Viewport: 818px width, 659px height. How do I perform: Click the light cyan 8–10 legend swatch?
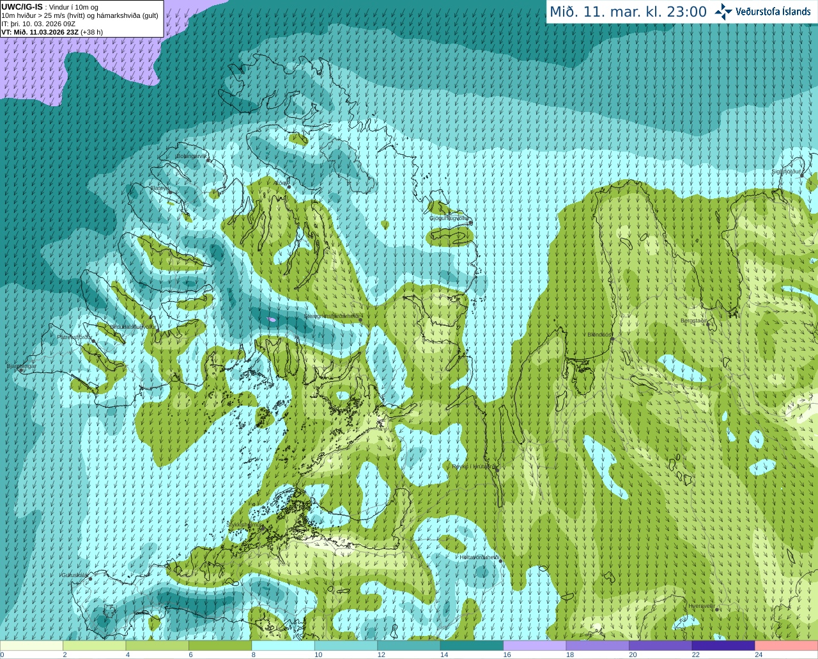point(283,646)
